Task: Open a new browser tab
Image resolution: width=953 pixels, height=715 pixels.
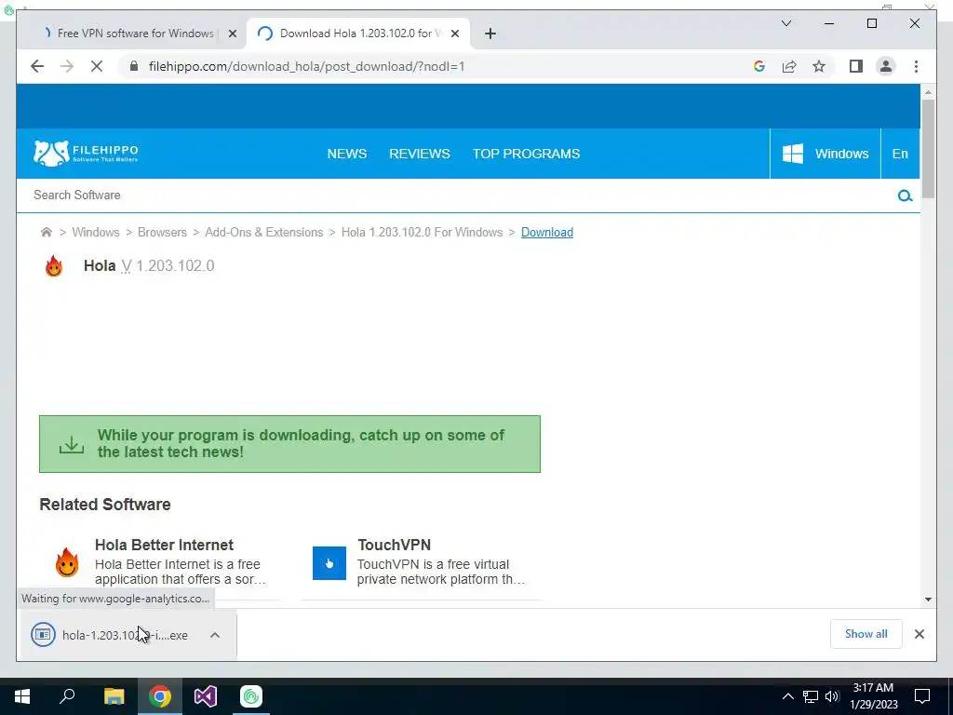Action: point(490,34)
